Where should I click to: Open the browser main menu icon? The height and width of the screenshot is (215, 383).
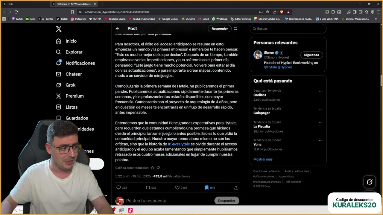378,12
